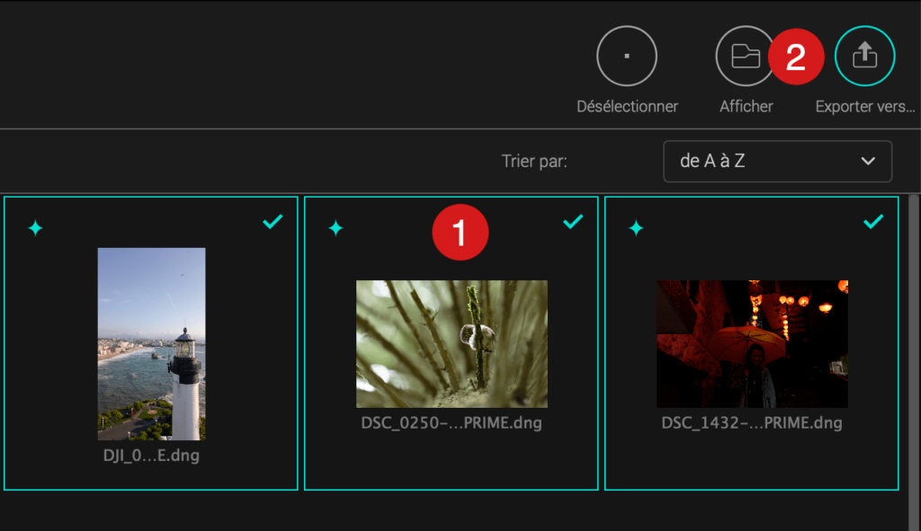The width and height of the screenshot is (921, 531).
Task: Click the Désélectionner circle icon
Action: tap(627, 56)
